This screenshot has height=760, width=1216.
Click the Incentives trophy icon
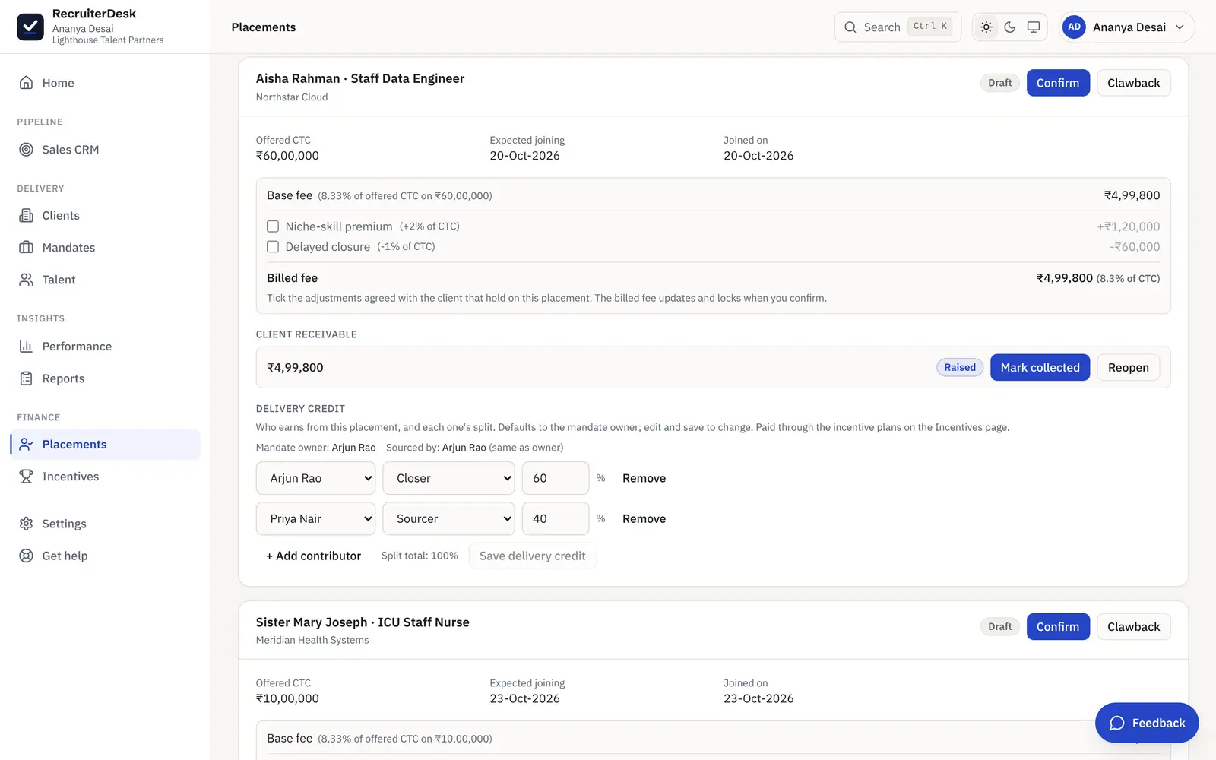pyautogui.click(x=26, y=477)
